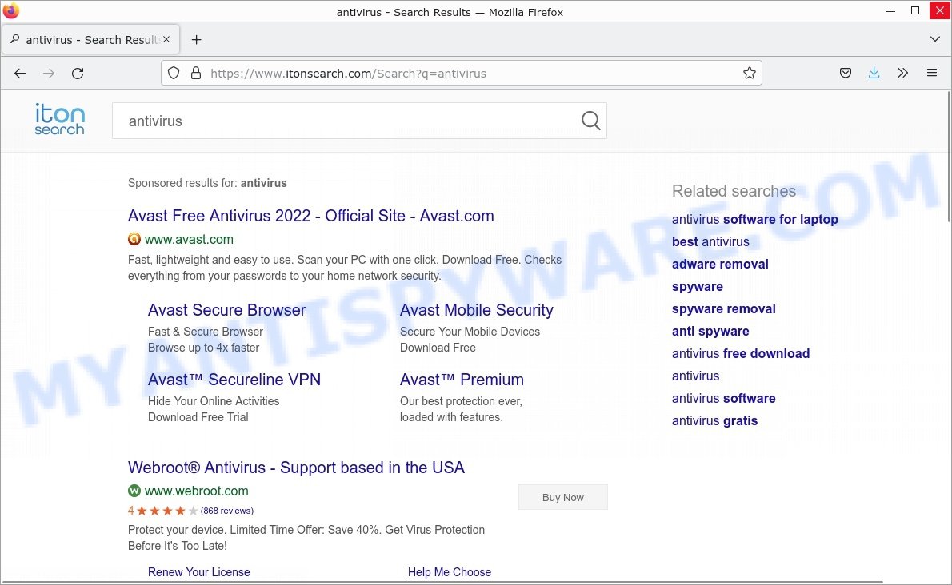Click the vertical page scrollbar

pyautogui.click(x=948, y=157)
